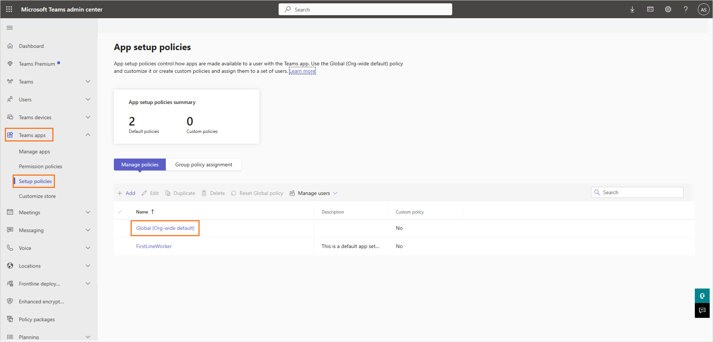Click the Planning list icon

click(x=10, y=337)
